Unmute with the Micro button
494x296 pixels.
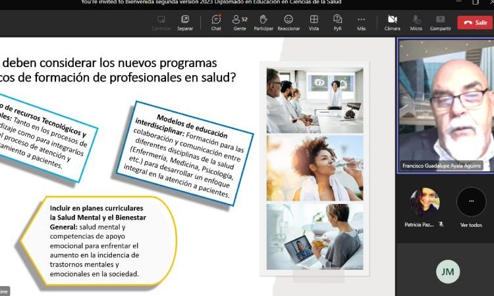(x=416, y=22)
